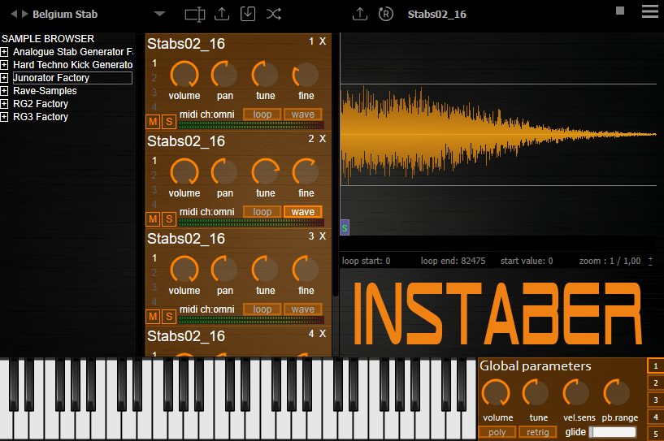Click the poly button in Global parameters
The height and width of the screenshot is (441, 664).
497,432
